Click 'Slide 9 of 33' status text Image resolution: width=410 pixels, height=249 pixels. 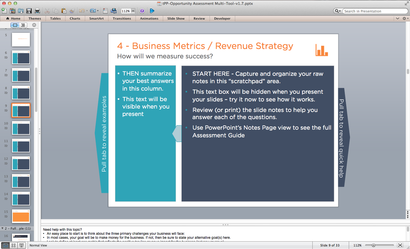point(330,245)
